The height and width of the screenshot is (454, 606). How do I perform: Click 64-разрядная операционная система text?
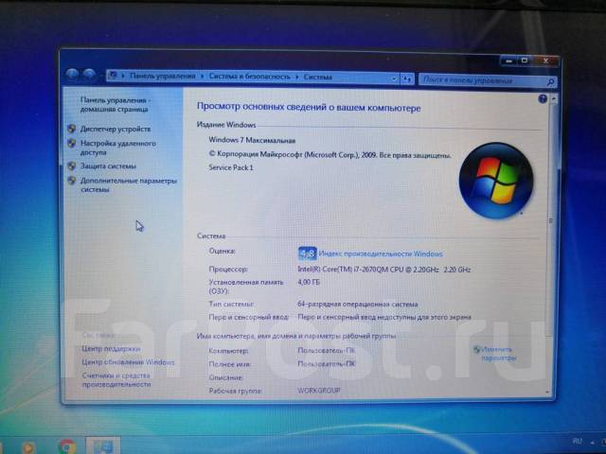click(358, 305)
